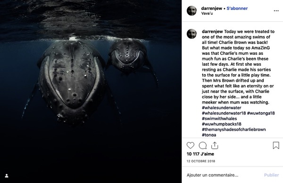Click darrenjew avatar beside the caption
The image size is (283, 183).
pos(191,34)
